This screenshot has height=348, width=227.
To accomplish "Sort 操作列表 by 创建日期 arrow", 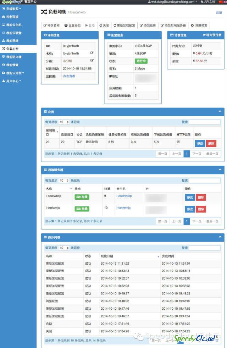I will (158, 256).
